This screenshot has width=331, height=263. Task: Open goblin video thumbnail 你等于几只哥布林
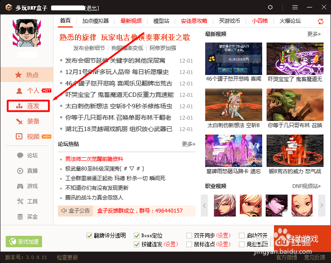pos(295,105)
